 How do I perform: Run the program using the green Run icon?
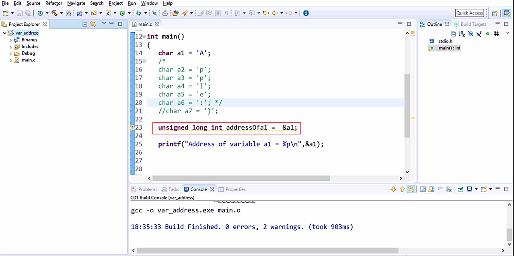tap(122, 13)
